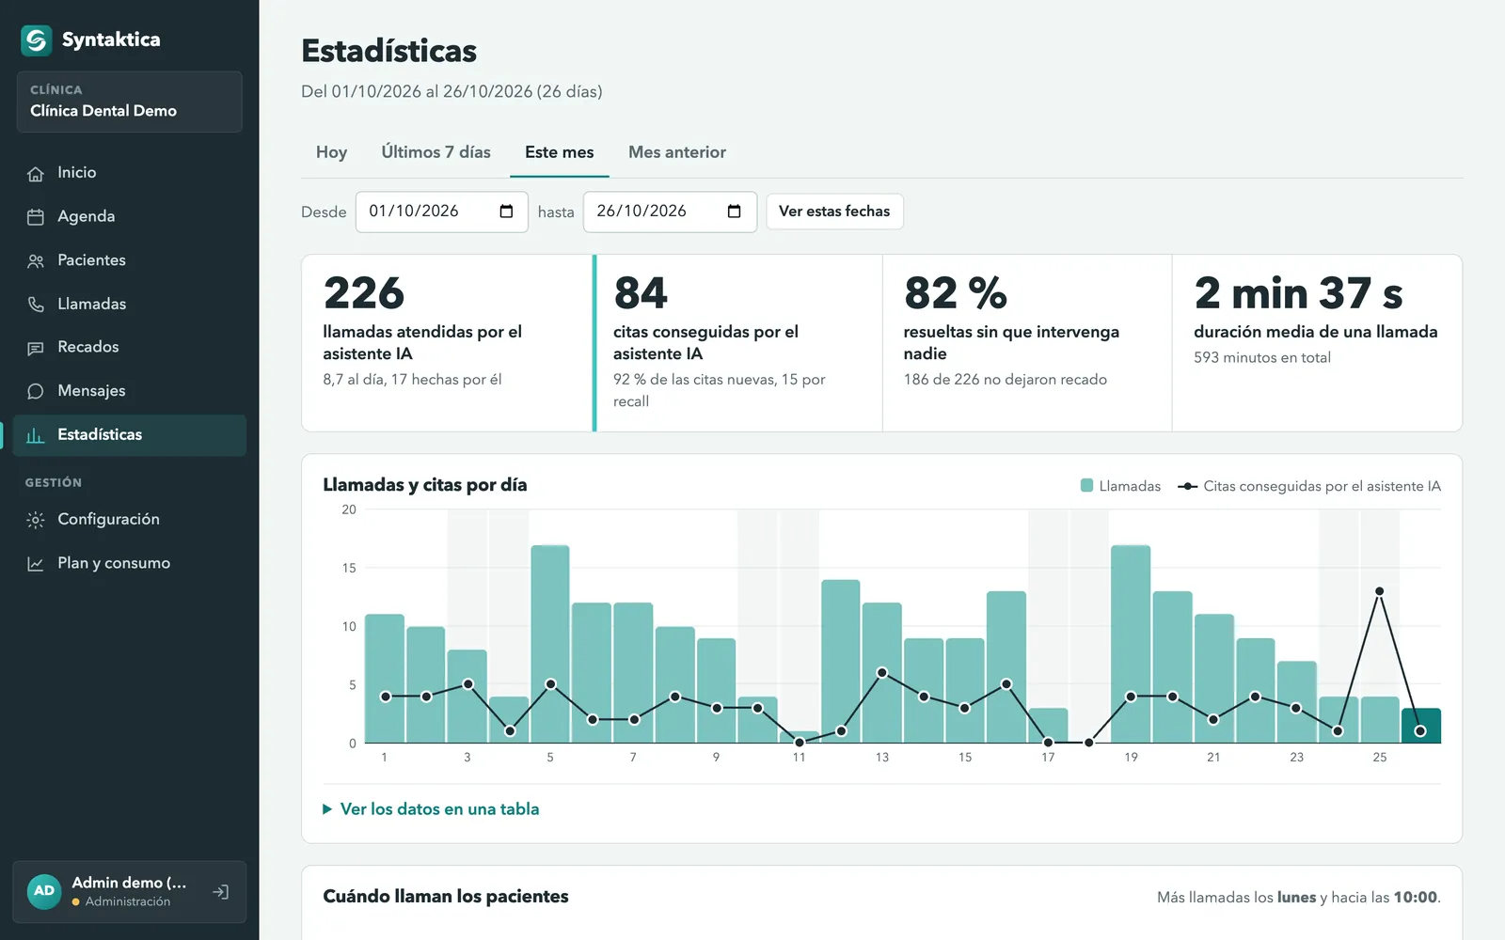Viewport: 1505px width, 940px height.
Task: Select the Hoy tab
Action: click(x=331, y=152)
